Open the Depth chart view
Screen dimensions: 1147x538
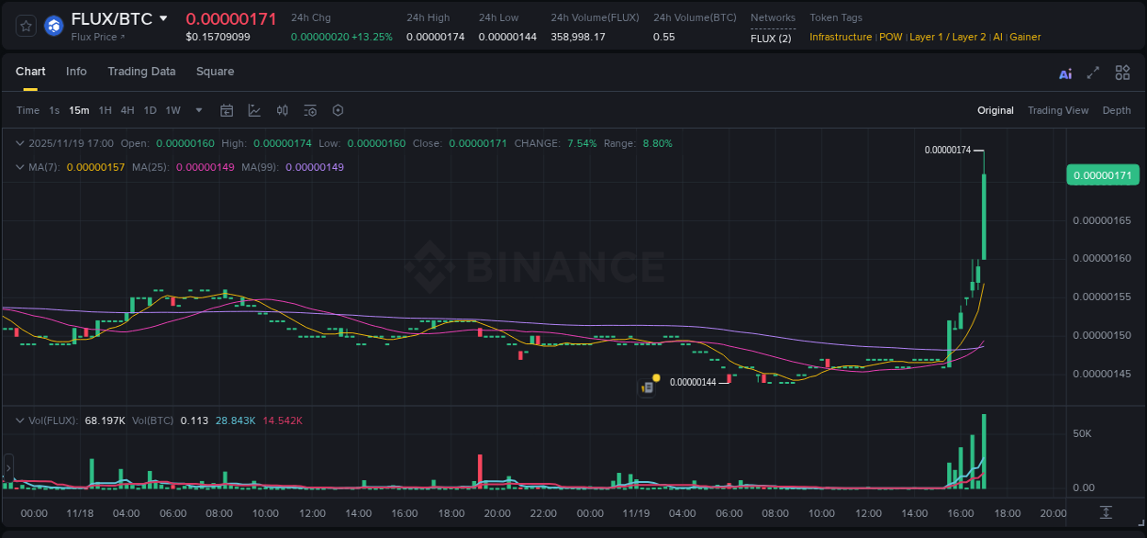(1116, 110)
